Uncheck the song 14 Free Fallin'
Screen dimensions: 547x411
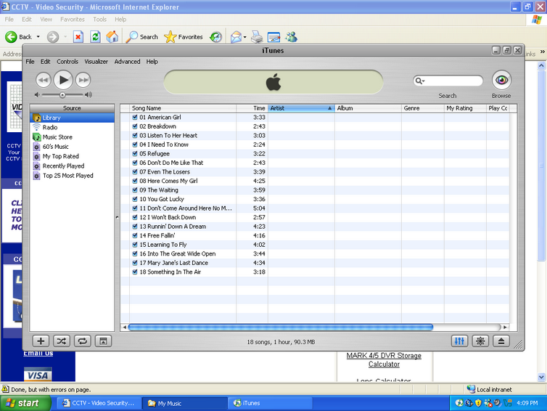pos(135,235)
